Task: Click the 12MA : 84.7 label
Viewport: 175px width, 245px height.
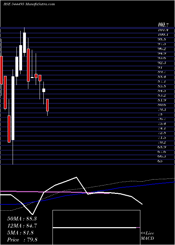Action: coord(22,226)
